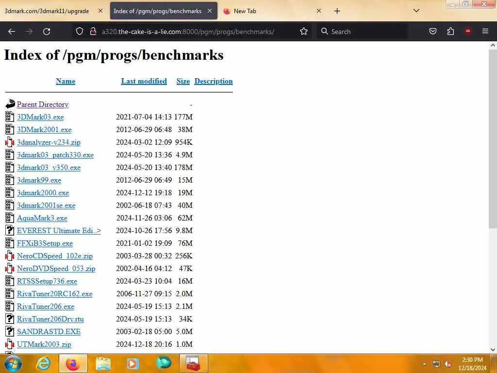
Task: Reload the page with the refresh icon
Action: coord(47,32)
